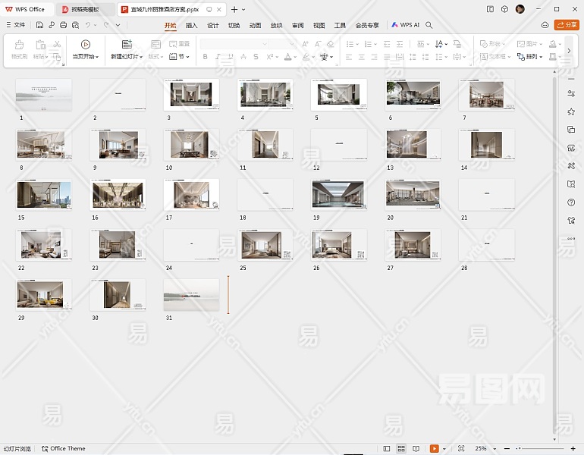Toggle italic formatting in ribbon

[218, 57]
